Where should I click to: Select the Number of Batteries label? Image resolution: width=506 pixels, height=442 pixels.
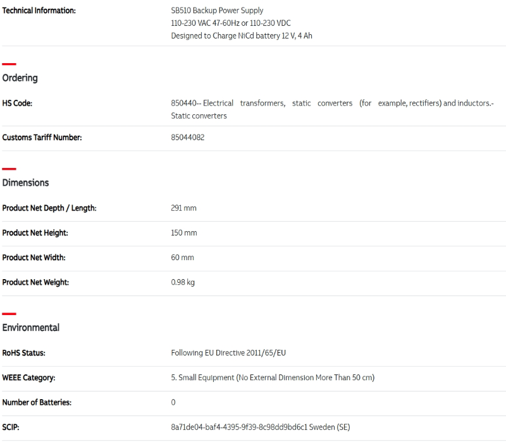coord(37,402)
